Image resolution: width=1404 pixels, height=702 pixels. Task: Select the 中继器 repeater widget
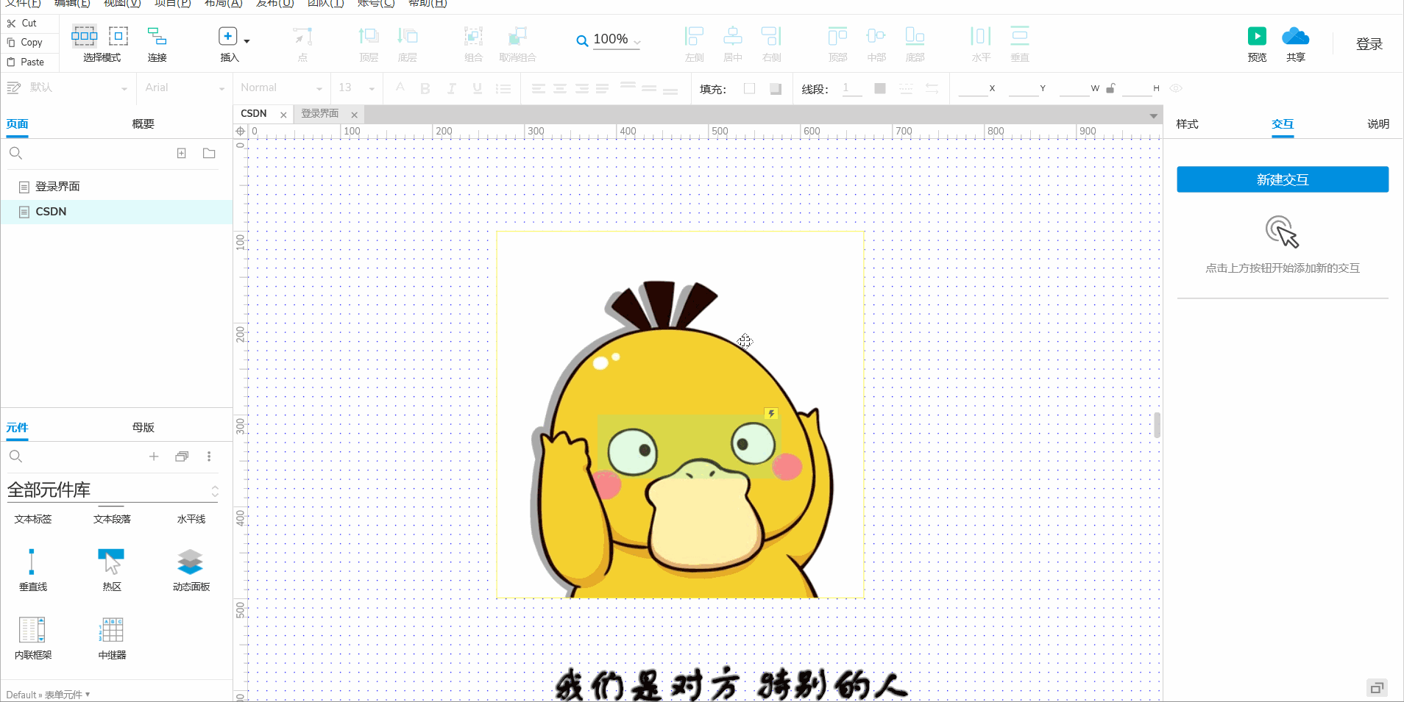[x=112, y=638]
